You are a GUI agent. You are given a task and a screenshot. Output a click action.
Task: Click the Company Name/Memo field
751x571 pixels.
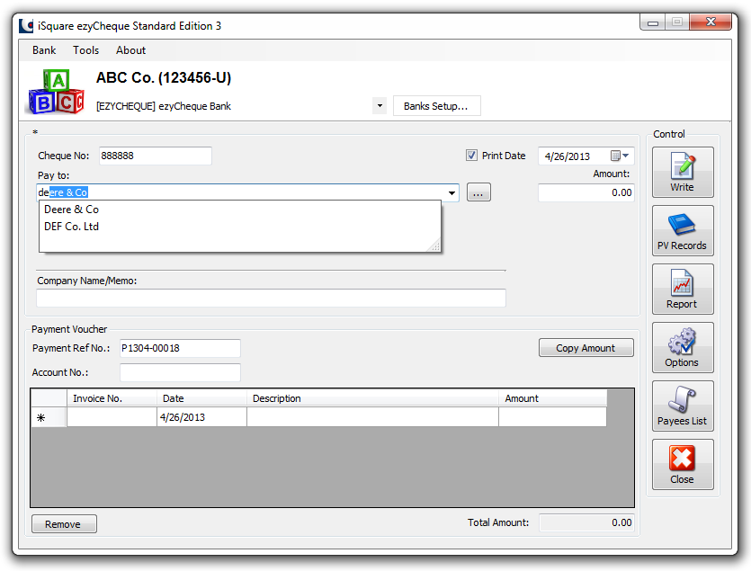pos(271,298)
